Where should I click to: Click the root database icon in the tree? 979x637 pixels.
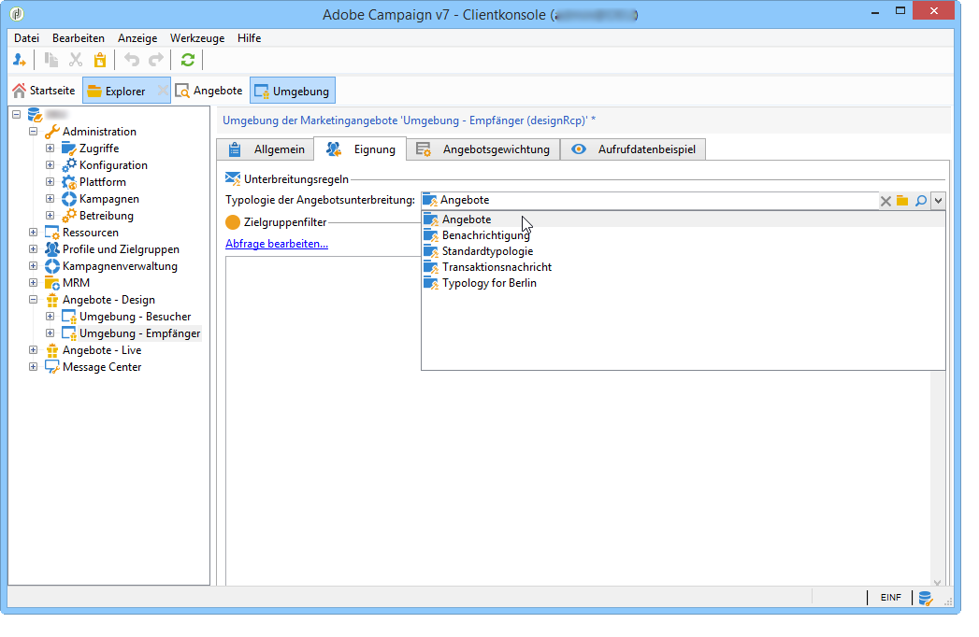coord(35,115)
